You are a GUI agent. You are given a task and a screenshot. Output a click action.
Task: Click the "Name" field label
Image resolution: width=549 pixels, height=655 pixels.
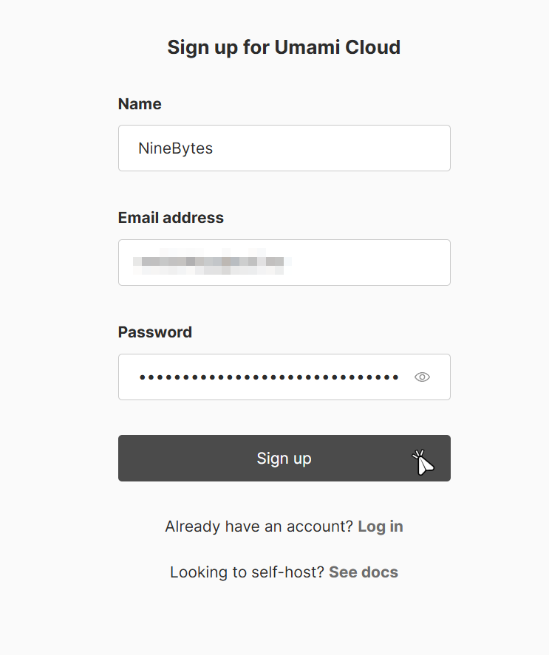(140, 104)
